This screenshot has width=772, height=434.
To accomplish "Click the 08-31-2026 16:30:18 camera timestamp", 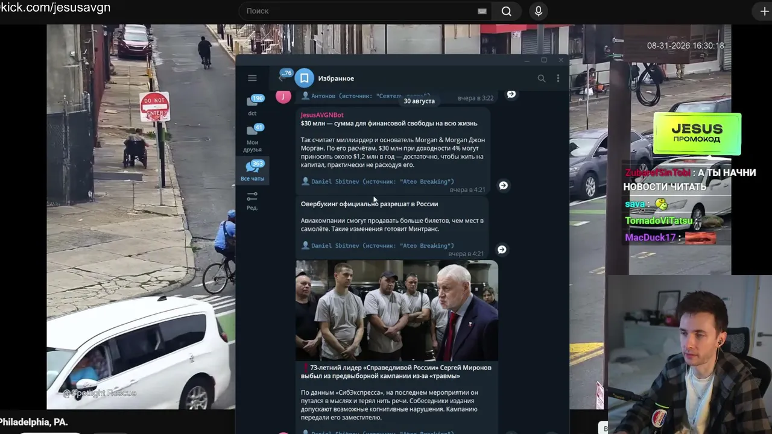I will point(685,46).
